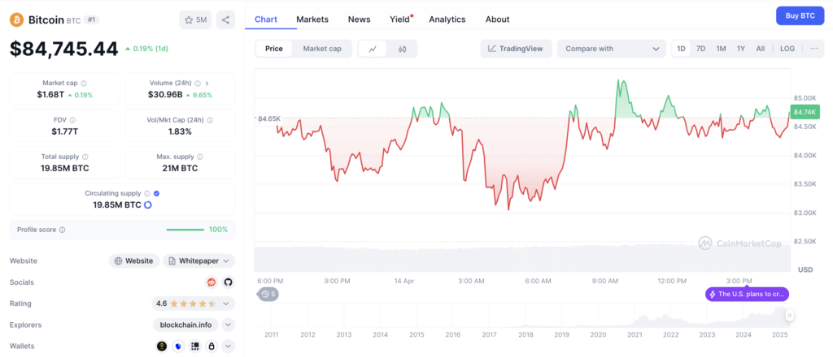833x357 pixels.
Task: Expand the Explorers chevron button
Action: click(228, 325)
